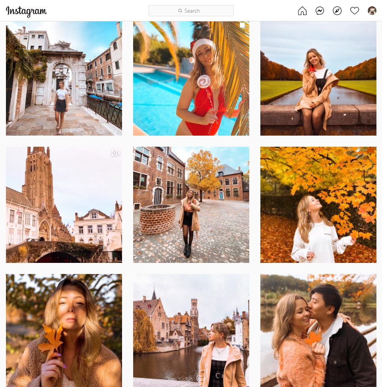
Task: Open the Home feed icon
Action: pos(302,11)
